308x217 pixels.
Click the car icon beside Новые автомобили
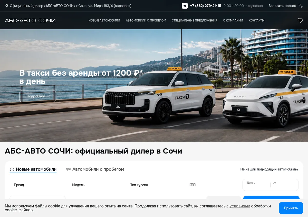(12, 169)
